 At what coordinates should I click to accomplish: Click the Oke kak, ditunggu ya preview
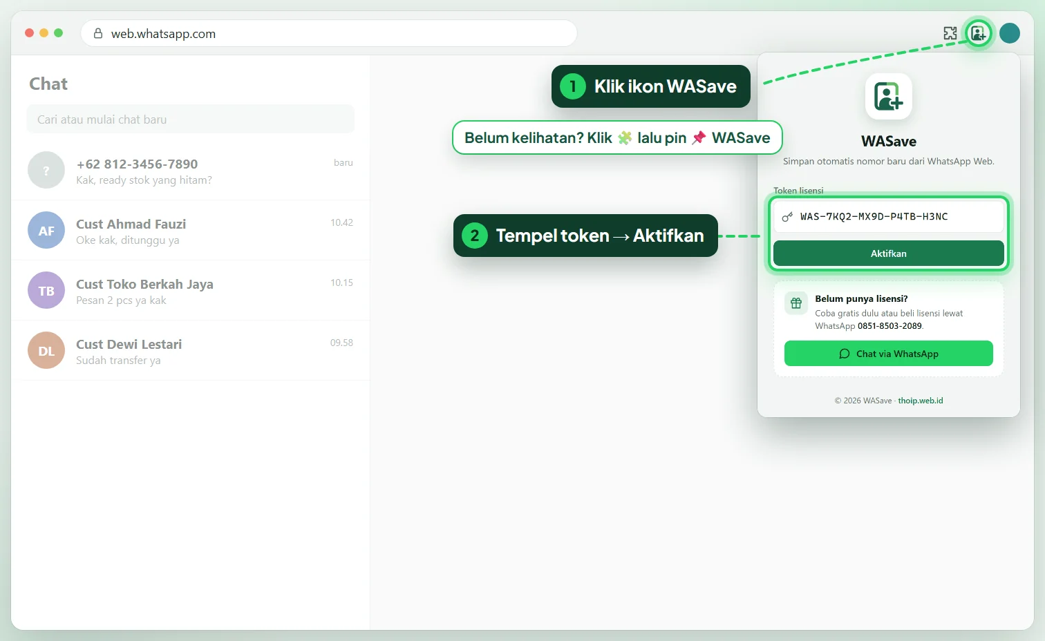(x=127, y=240)
